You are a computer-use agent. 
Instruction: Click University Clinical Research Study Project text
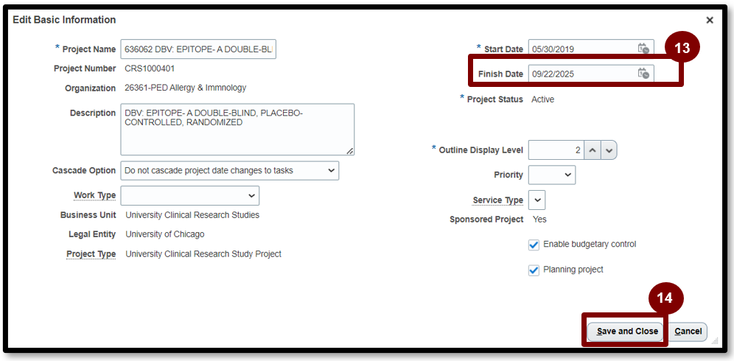pyautogui.click(x=203, y=253)
